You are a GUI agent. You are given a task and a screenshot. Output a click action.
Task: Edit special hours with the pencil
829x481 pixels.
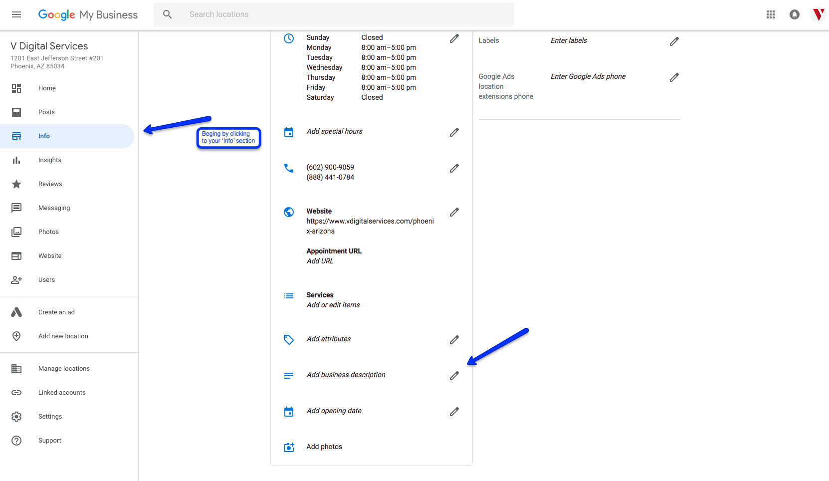pos(454,132)
